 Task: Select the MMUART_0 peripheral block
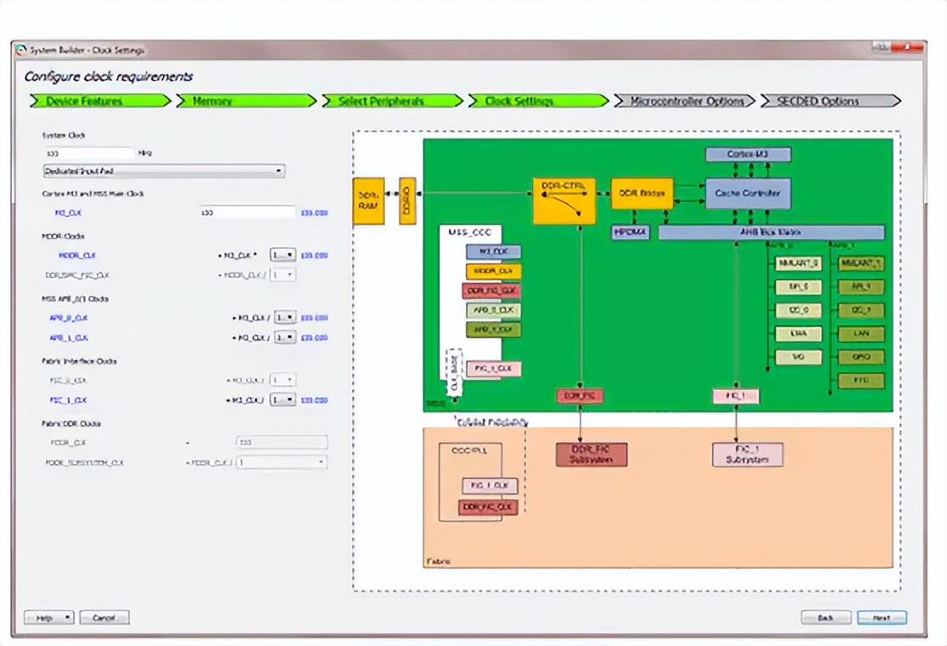coord(797,263)
